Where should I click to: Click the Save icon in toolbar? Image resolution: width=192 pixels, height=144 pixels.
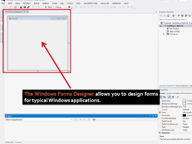click(x=25, y=7)
